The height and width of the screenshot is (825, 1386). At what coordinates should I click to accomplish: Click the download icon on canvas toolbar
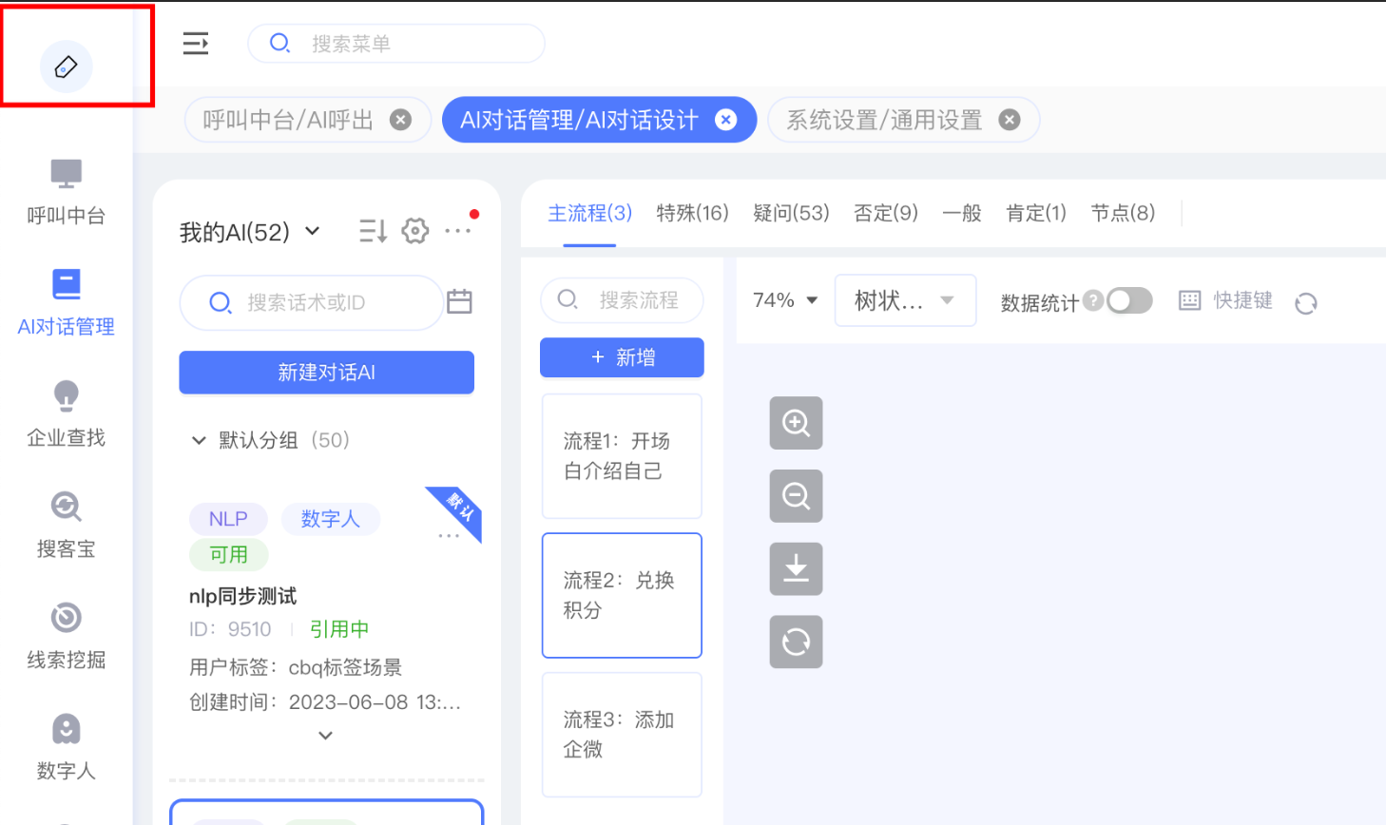[796, 568]
